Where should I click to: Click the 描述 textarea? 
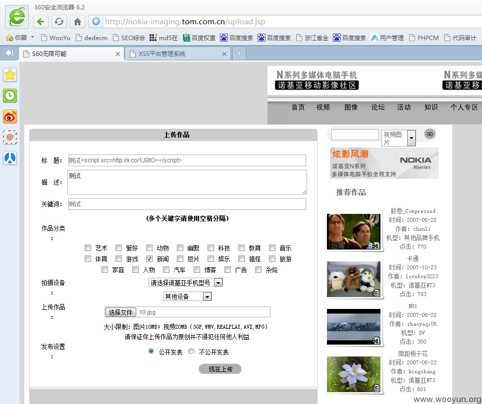tap(187, 182)
